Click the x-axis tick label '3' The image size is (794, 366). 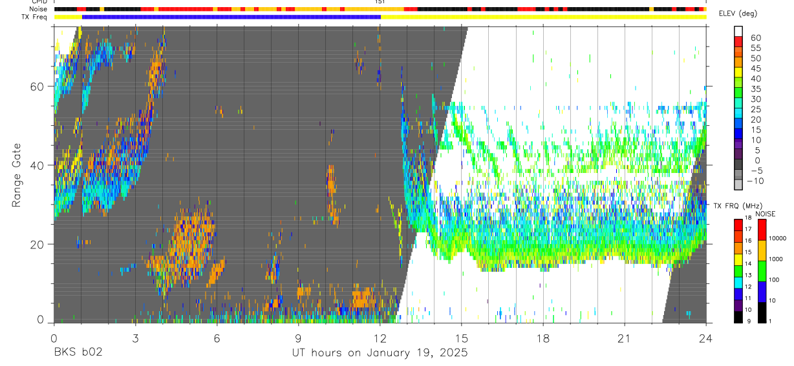pyautogui.click(x=135, y=338)
